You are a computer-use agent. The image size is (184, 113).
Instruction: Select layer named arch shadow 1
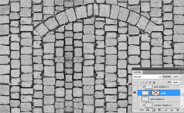coord(161,87)
